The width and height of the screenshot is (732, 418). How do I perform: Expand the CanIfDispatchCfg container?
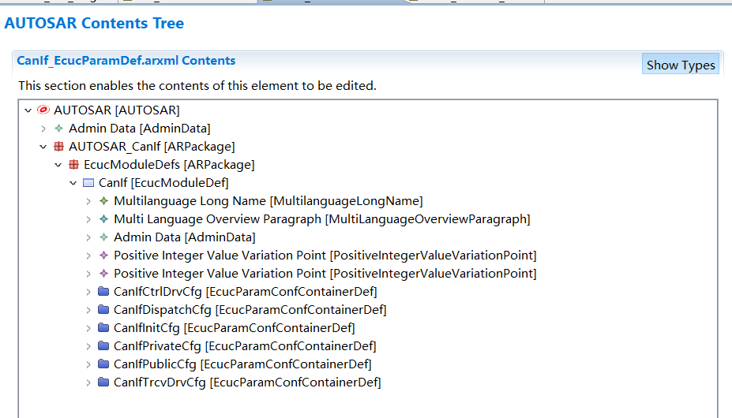tap(88, 310)
